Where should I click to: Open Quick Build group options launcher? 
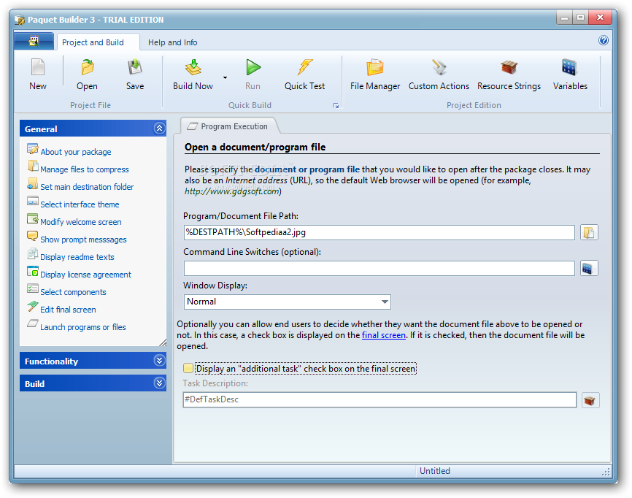click(336, 106)
